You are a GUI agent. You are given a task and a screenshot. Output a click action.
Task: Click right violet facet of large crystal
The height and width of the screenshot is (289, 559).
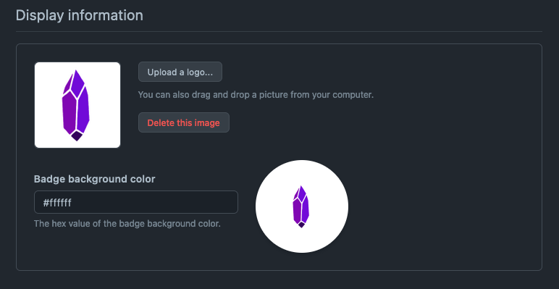pyautogui.click(x=84, y=109)
